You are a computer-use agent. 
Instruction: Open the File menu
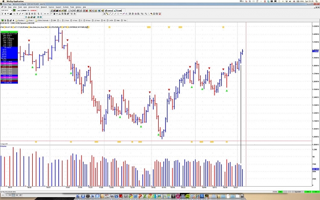[x=6, y=7]
